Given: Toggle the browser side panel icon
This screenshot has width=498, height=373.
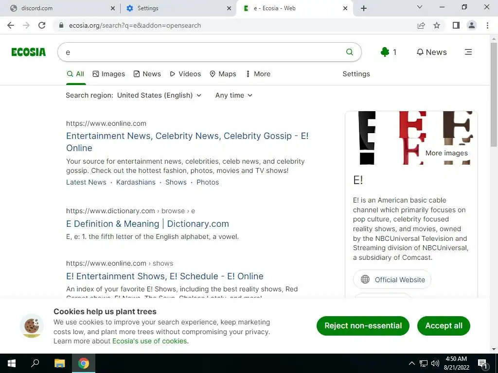Looking at the screenshot, I should click(x=456, y=25).
